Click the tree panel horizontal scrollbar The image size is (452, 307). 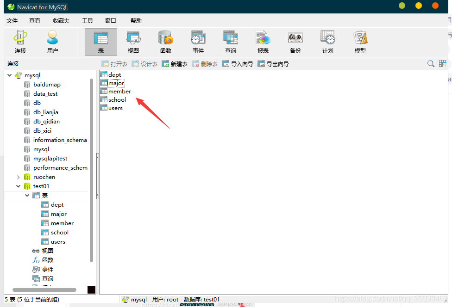44,289
